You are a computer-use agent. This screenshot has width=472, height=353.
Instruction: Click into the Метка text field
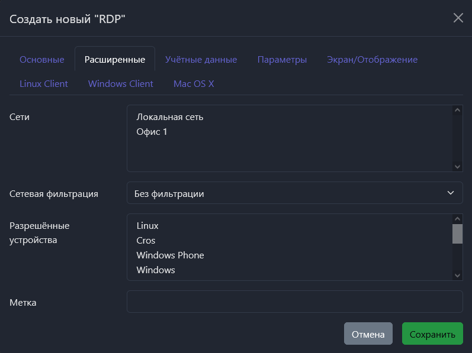point(294,302)
